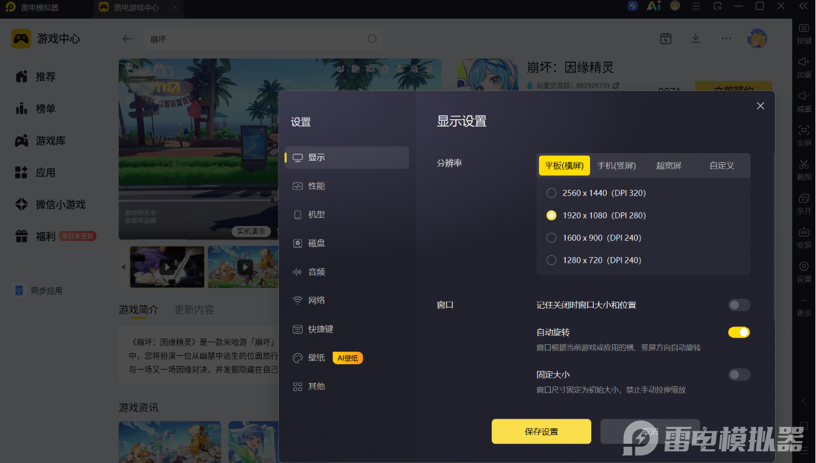Click the search field containing 崩坏
This screenshot has height=463, width=816.
coord(263,39)
